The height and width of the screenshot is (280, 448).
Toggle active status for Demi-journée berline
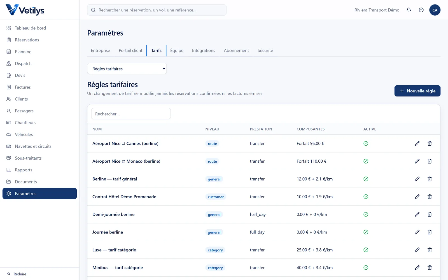pos(366,214)
